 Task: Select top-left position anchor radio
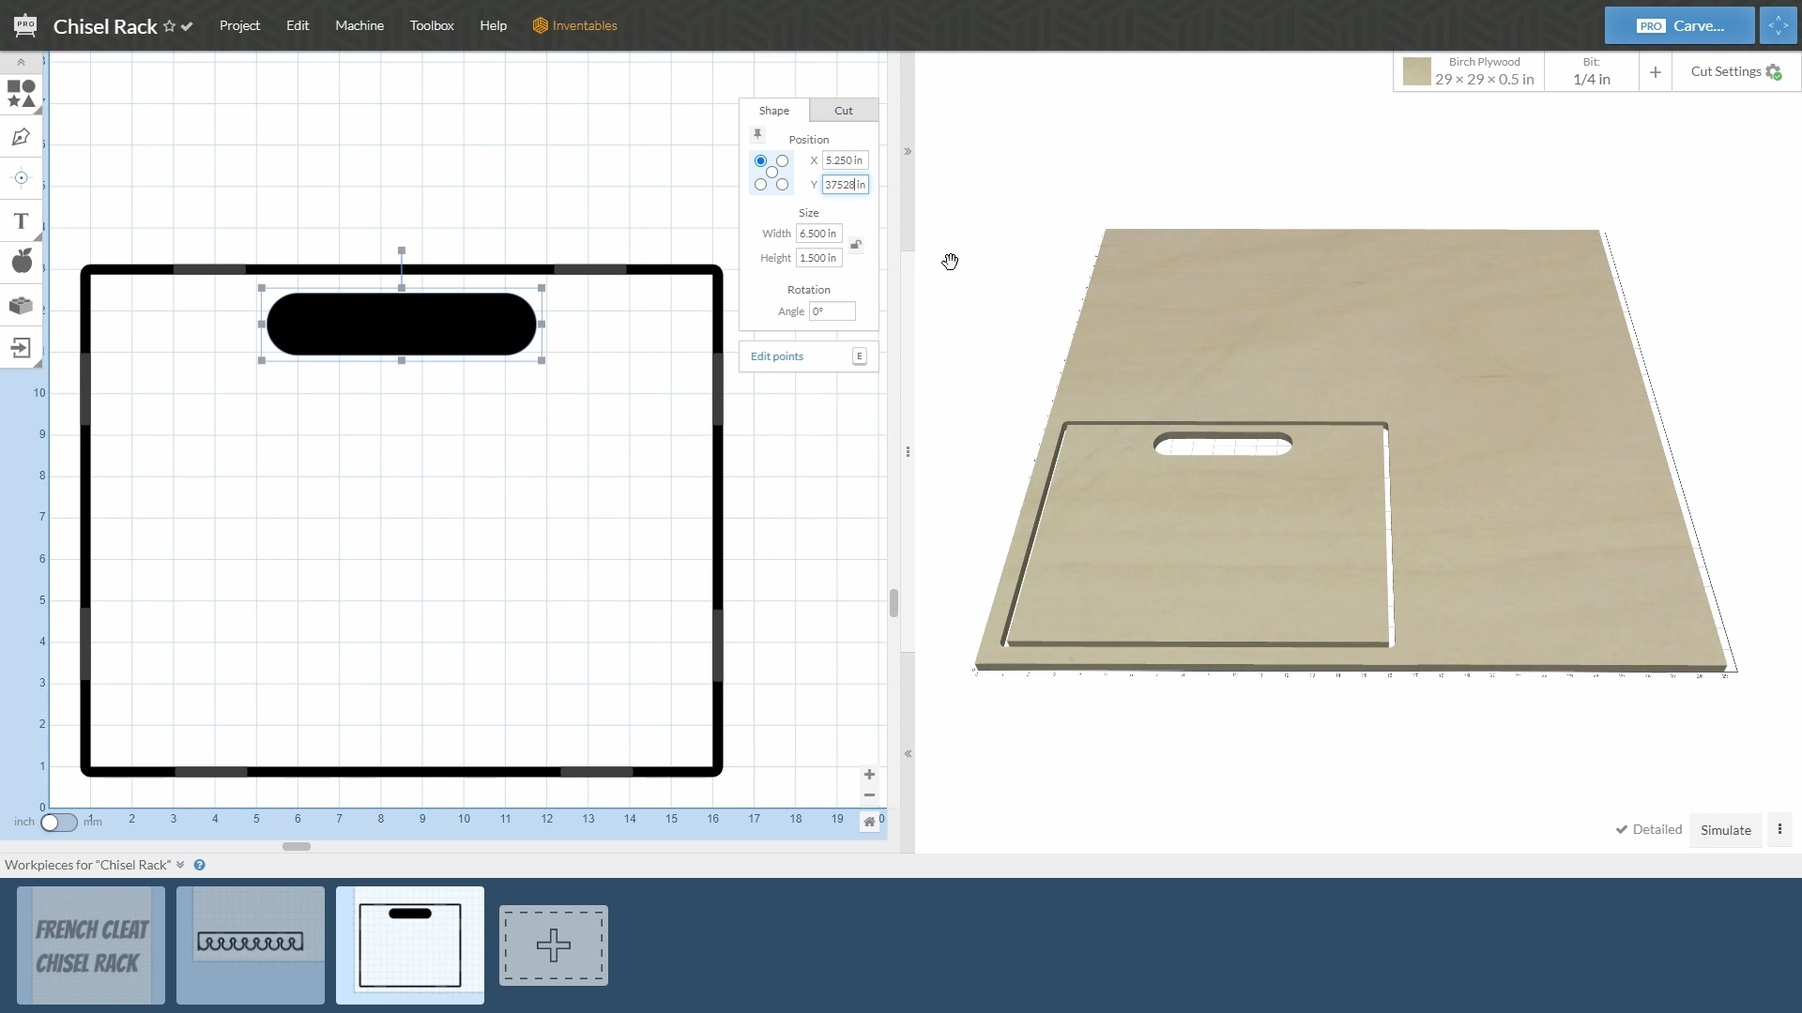pyautogui.click(x=760, y=161)
